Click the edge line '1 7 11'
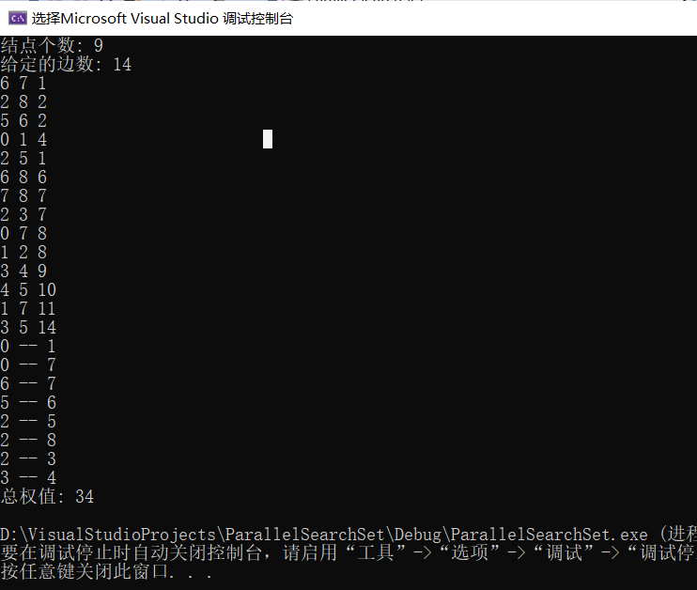This screenshot has height=590, width=697. (x=28, y=308)
